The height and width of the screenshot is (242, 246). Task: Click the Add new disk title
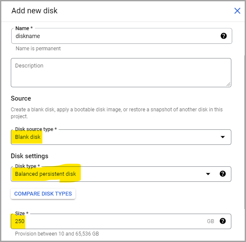coord(34,11)
